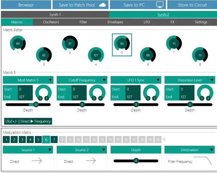Select modulation matrix slot 4
Image resolution: width=217 pixels, height=173 pixels.
pyautogui.click(x=30, y=139)
